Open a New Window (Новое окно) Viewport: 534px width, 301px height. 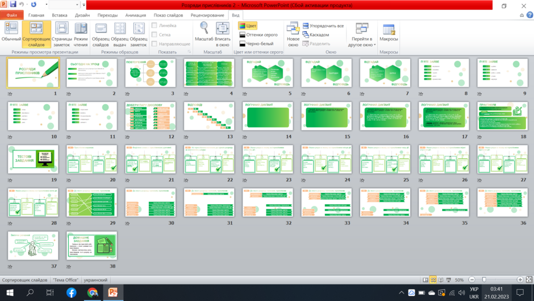point(293,34)
